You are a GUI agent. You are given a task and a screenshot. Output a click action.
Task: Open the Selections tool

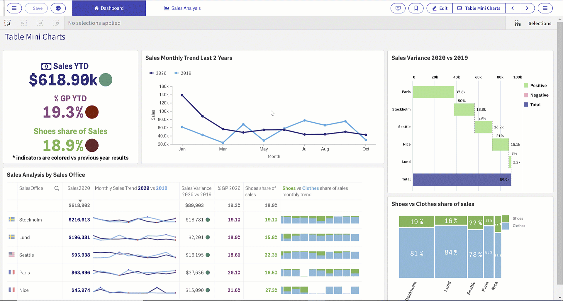pyautogui.click(x=540, y=23)
